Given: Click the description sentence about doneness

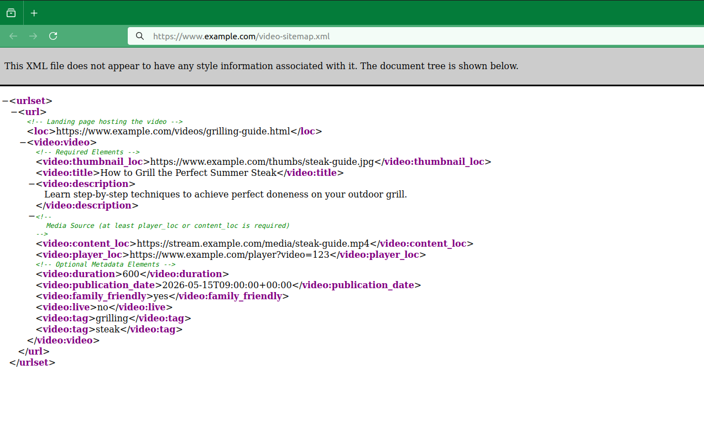Looking at the screenshot, I should tap(226, 195).
